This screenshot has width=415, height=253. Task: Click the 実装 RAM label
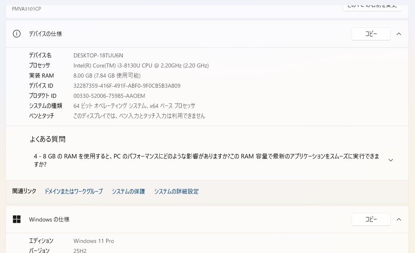41,76
